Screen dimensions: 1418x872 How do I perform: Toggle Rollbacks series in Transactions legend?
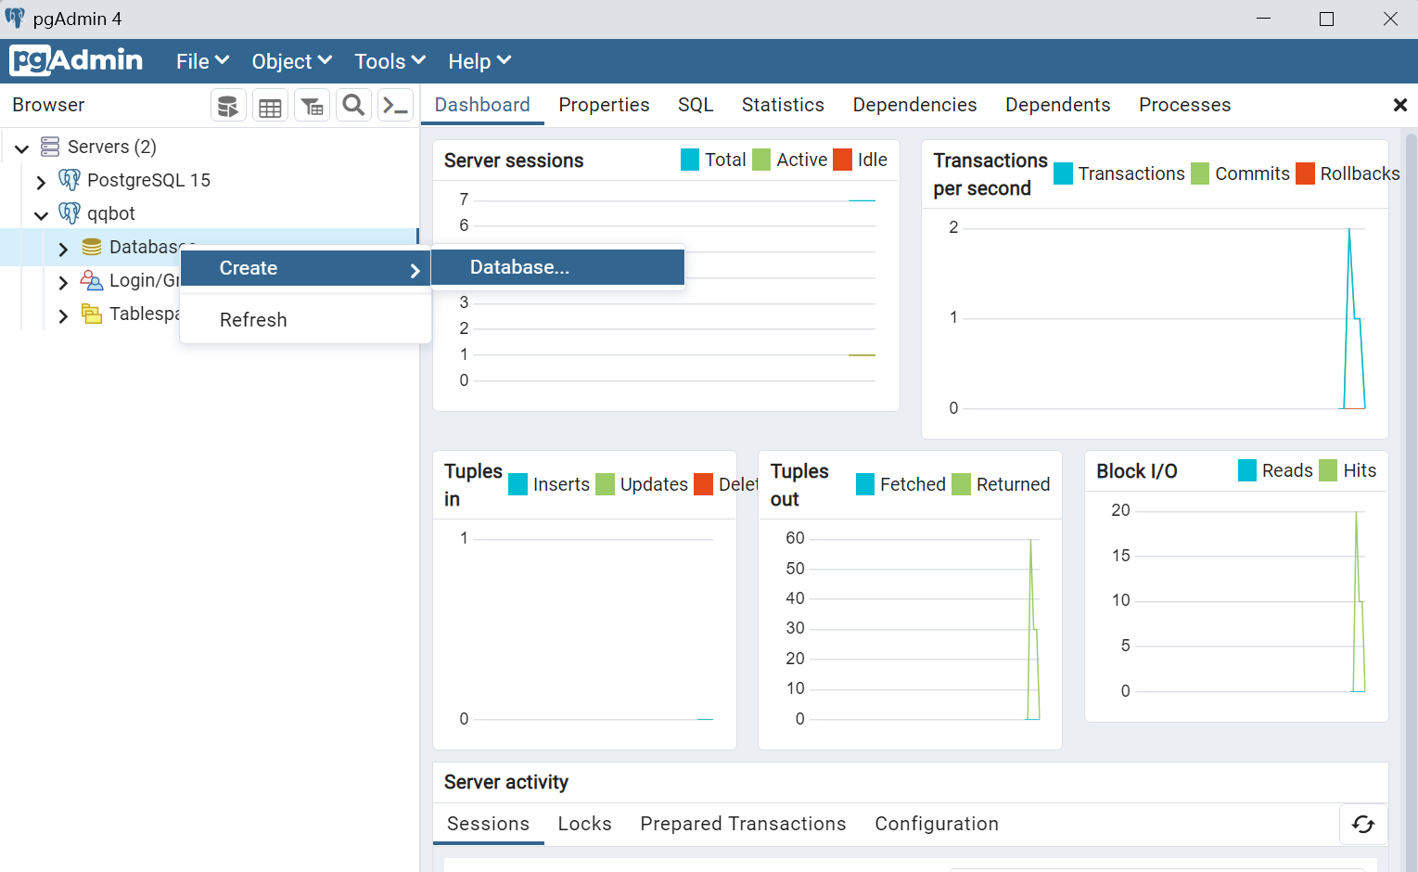click(1348, 173)
